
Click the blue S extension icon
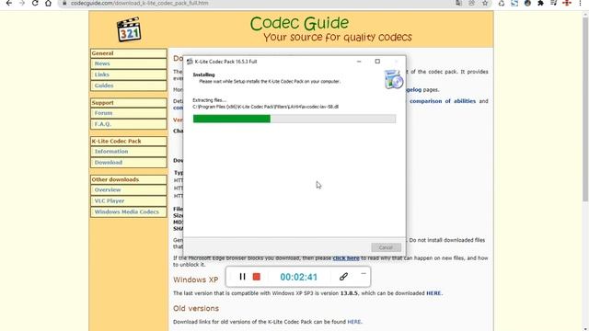click(514, 3)
